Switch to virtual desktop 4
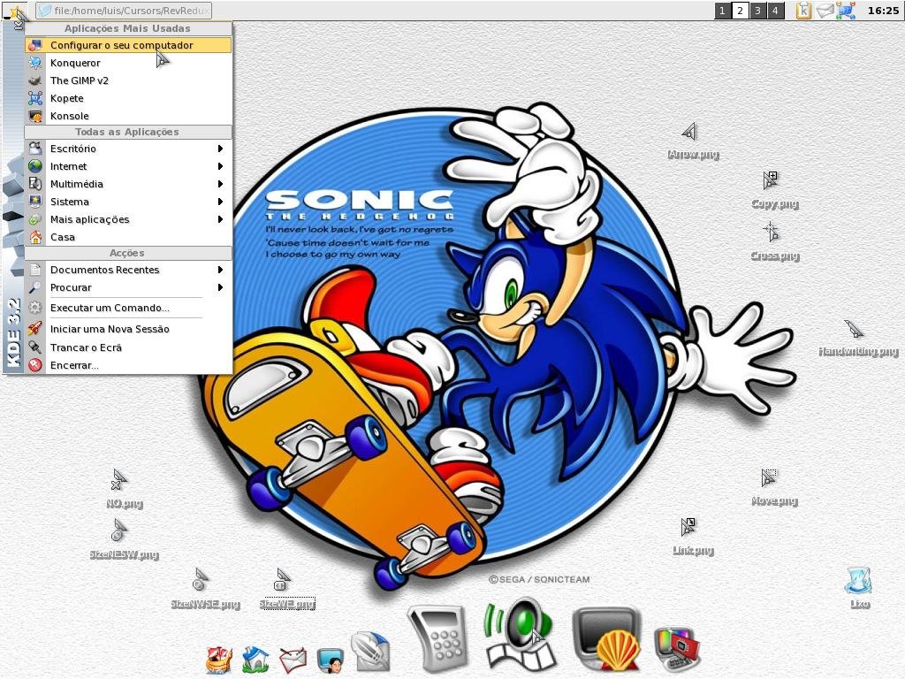The width and height of the screenshot is (905, 679). [x=775, y=11]
